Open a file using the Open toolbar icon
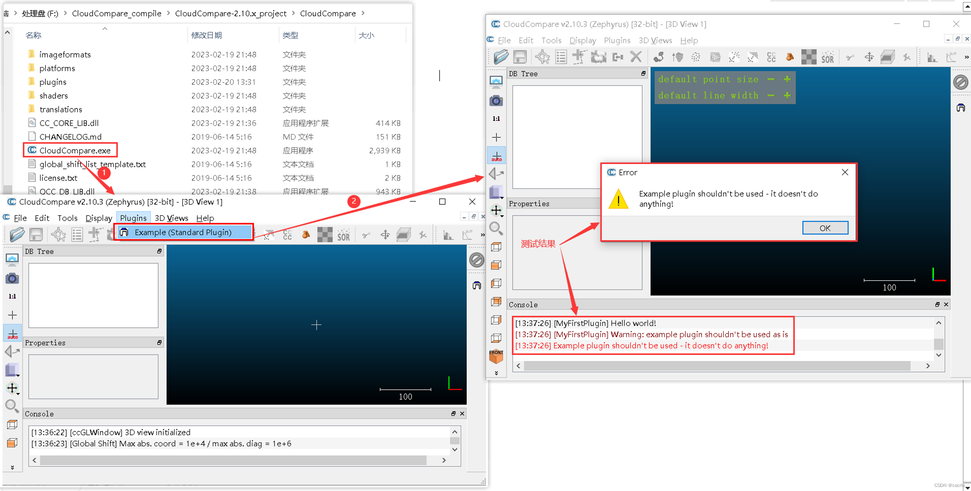Viewport: 971px width, 491px height. pyautogui.click(x=502, y=57)
